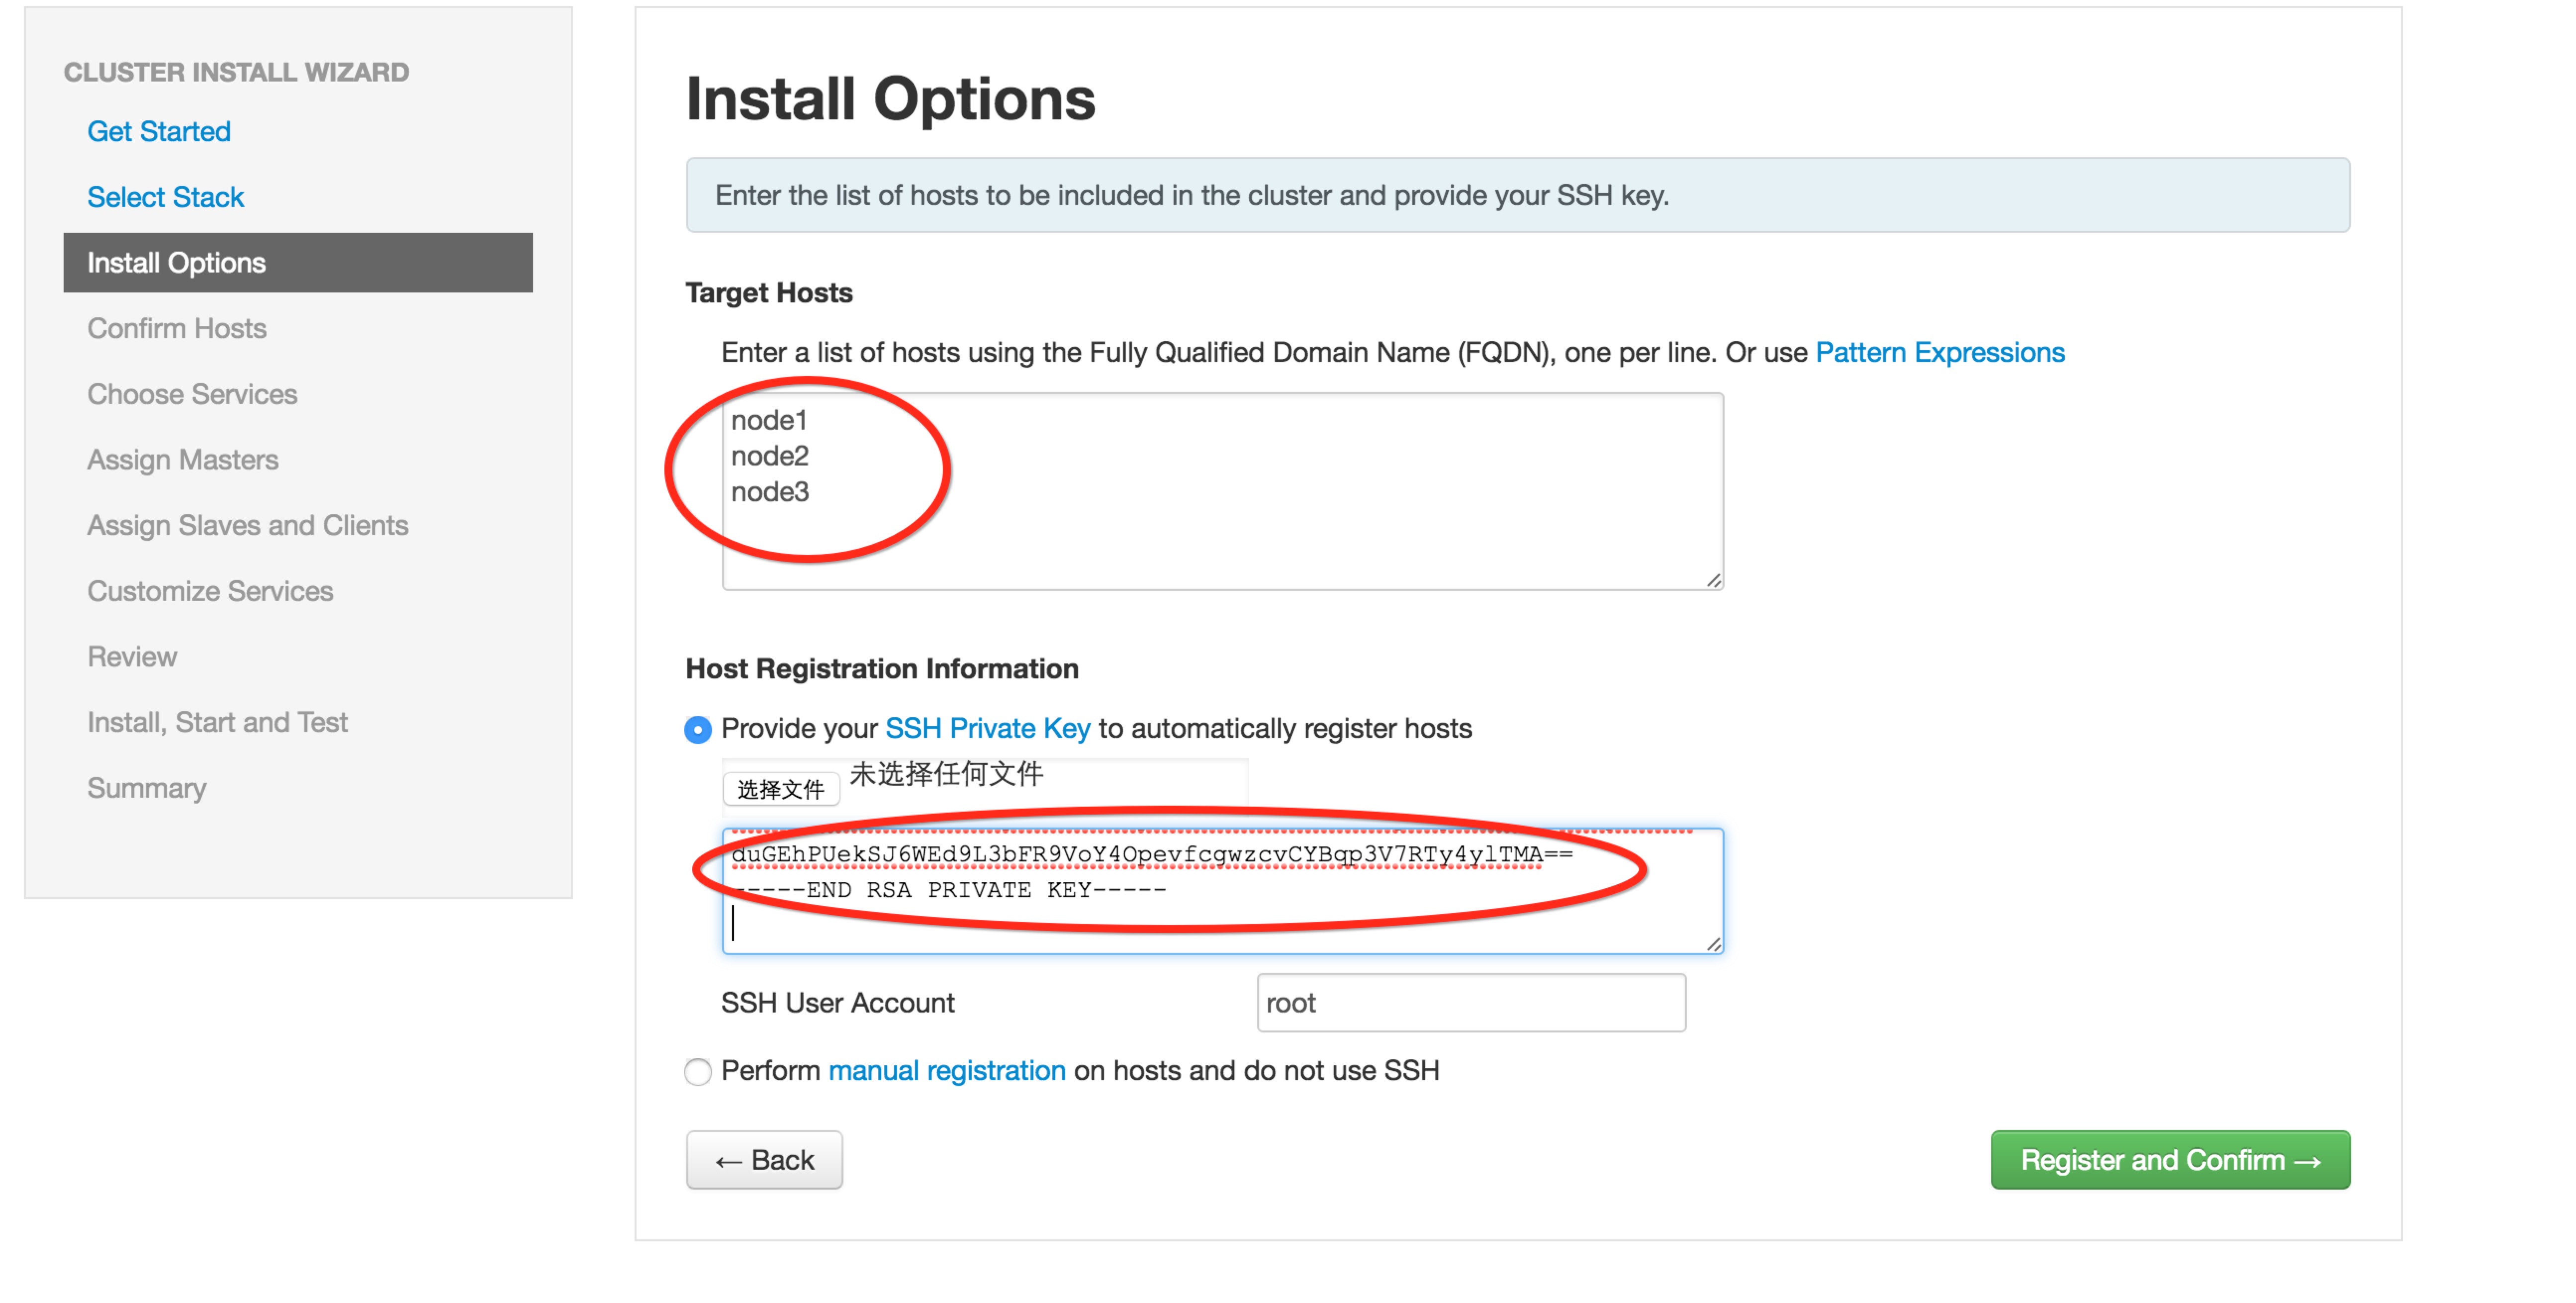Click Choose Services wizard step
Viewport: 2576px width, 1303px height.
click(x=192, y=394)
